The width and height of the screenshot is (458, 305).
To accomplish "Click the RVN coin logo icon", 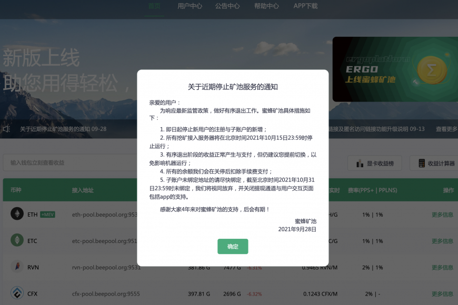I will coord(17,267).
